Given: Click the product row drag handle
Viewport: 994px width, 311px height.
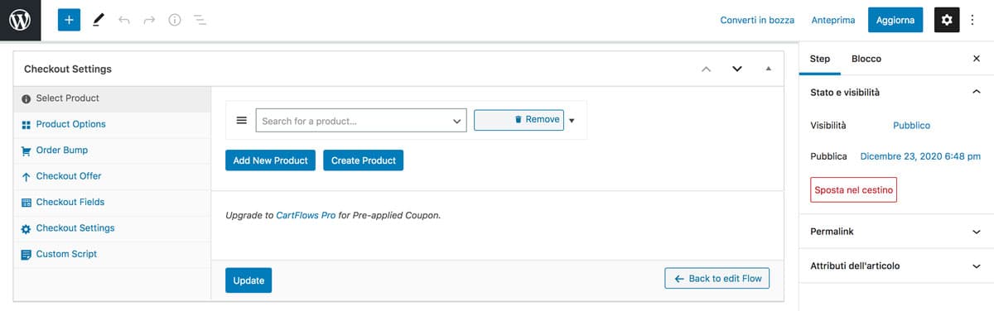Looking at the screenshot, I should tap(242, 120).
